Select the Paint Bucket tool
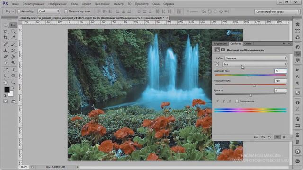 [13, 57]
